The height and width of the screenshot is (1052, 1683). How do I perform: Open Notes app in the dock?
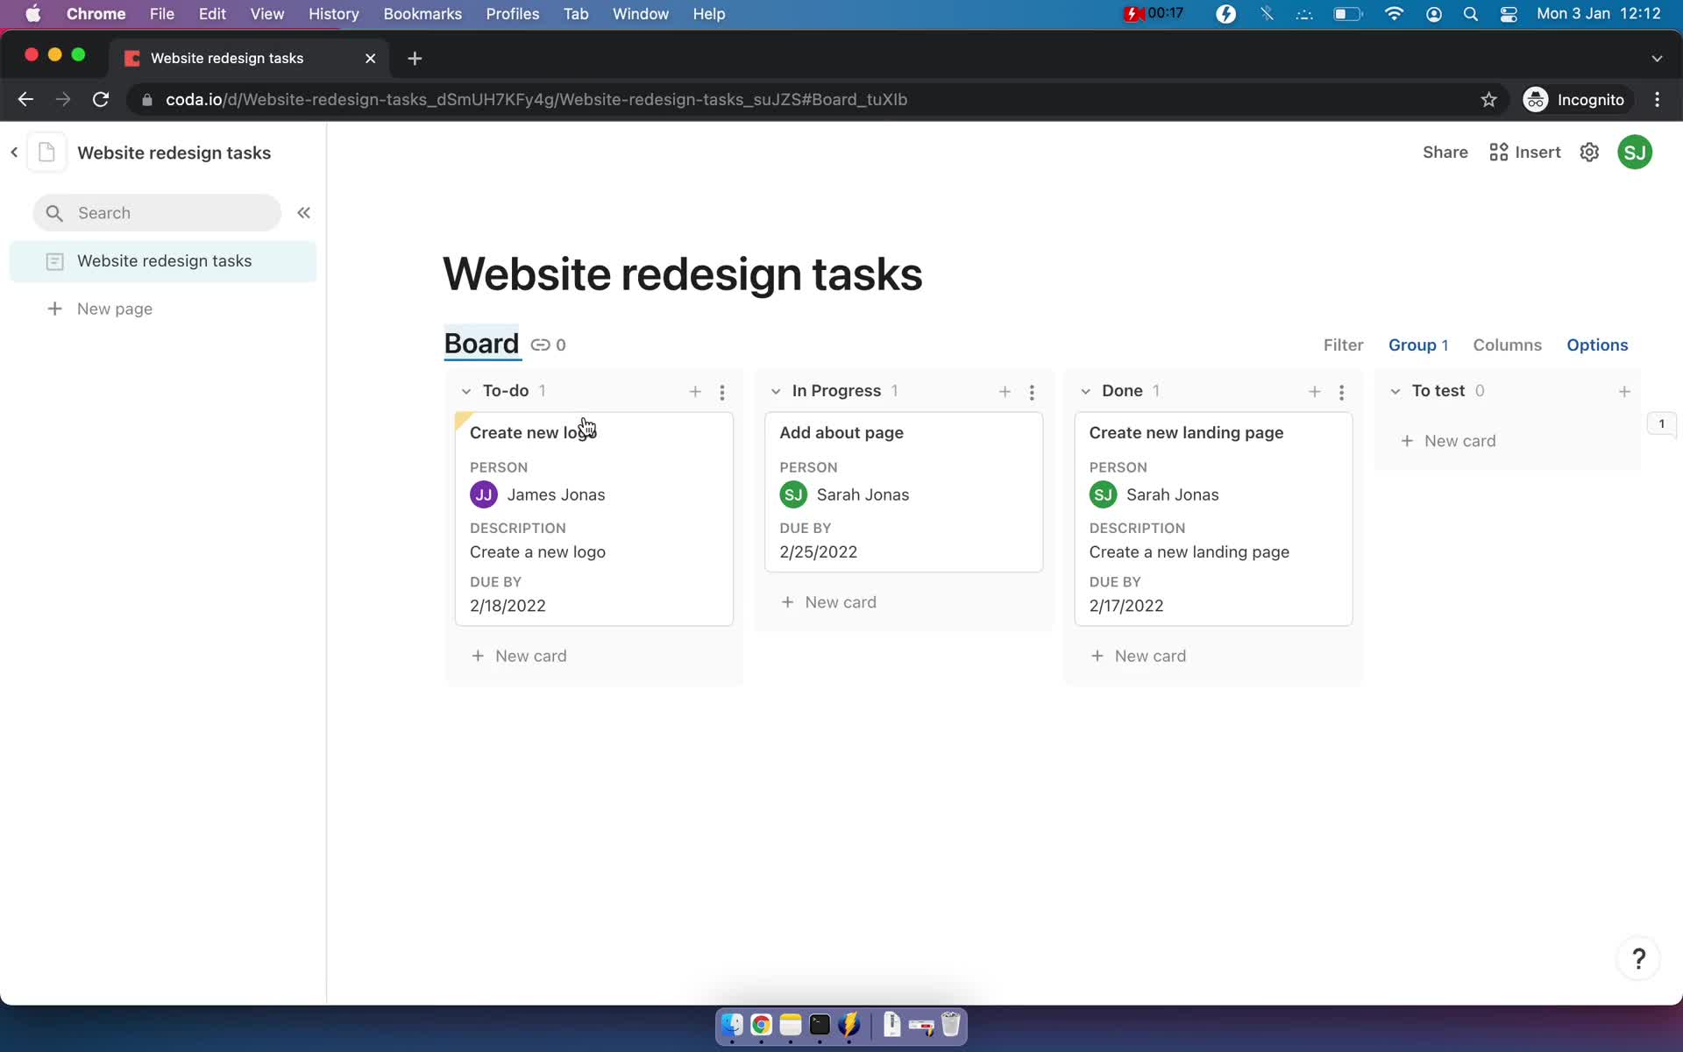[791, 1025]
